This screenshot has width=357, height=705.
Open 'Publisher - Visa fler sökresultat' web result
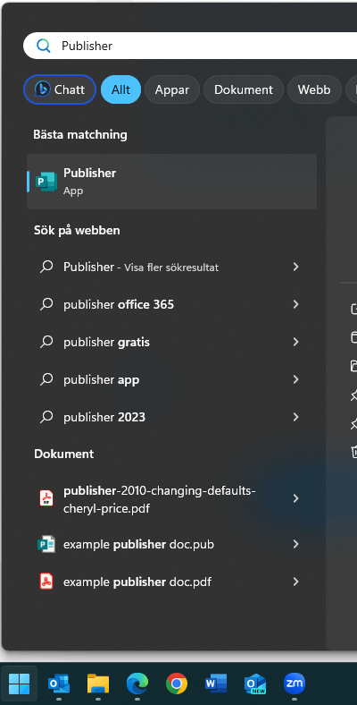pos(171,268)
